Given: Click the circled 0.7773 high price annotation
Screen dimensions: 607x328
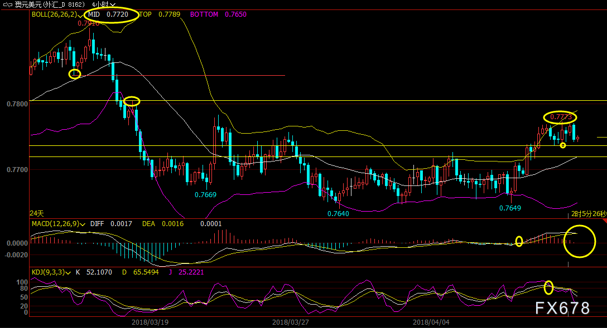Looking at the screenshot, I should 560,117.
